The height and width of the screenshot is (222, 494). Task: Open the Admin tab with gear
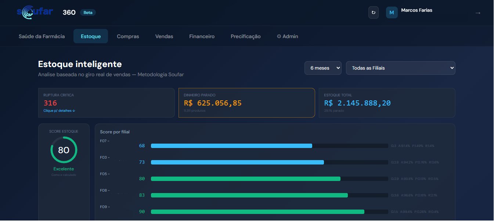pyautogui.click(x=287, y=36)
